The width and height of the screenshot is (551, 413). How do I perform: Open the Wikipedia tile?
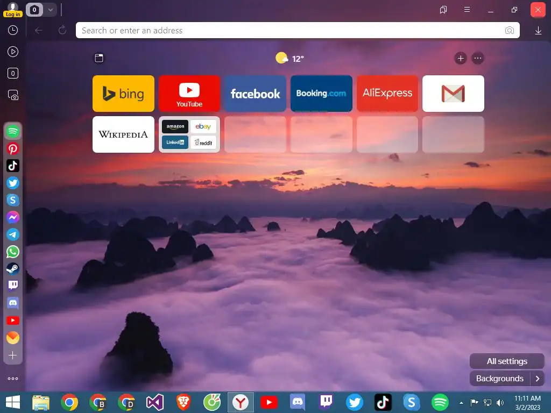[123, 134]
